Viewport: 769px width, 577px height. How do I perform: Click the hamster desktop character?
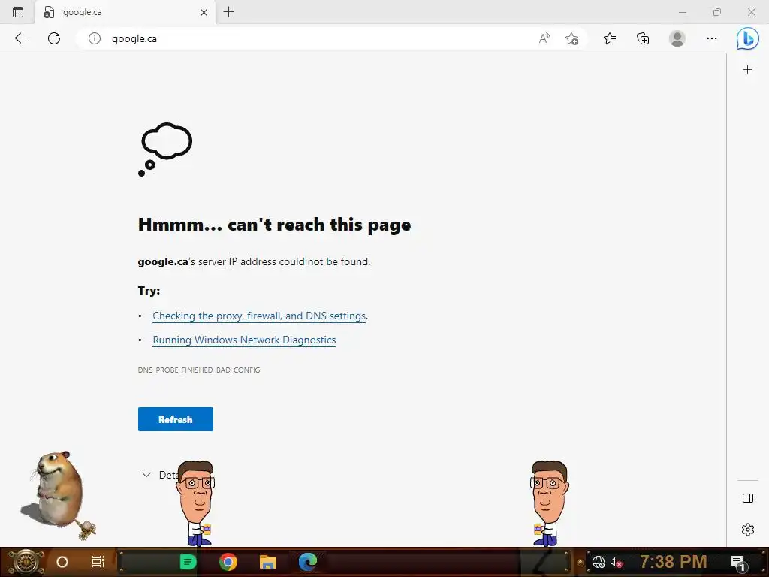tap(58, 494)
